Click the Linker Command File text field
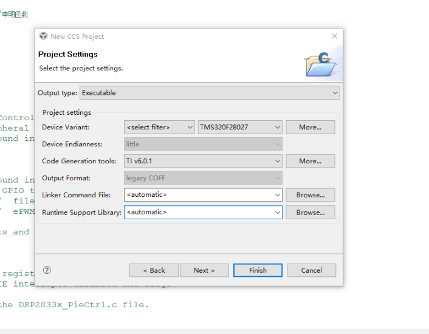Screen dimensions: 429x334 [x=198, y=195]
